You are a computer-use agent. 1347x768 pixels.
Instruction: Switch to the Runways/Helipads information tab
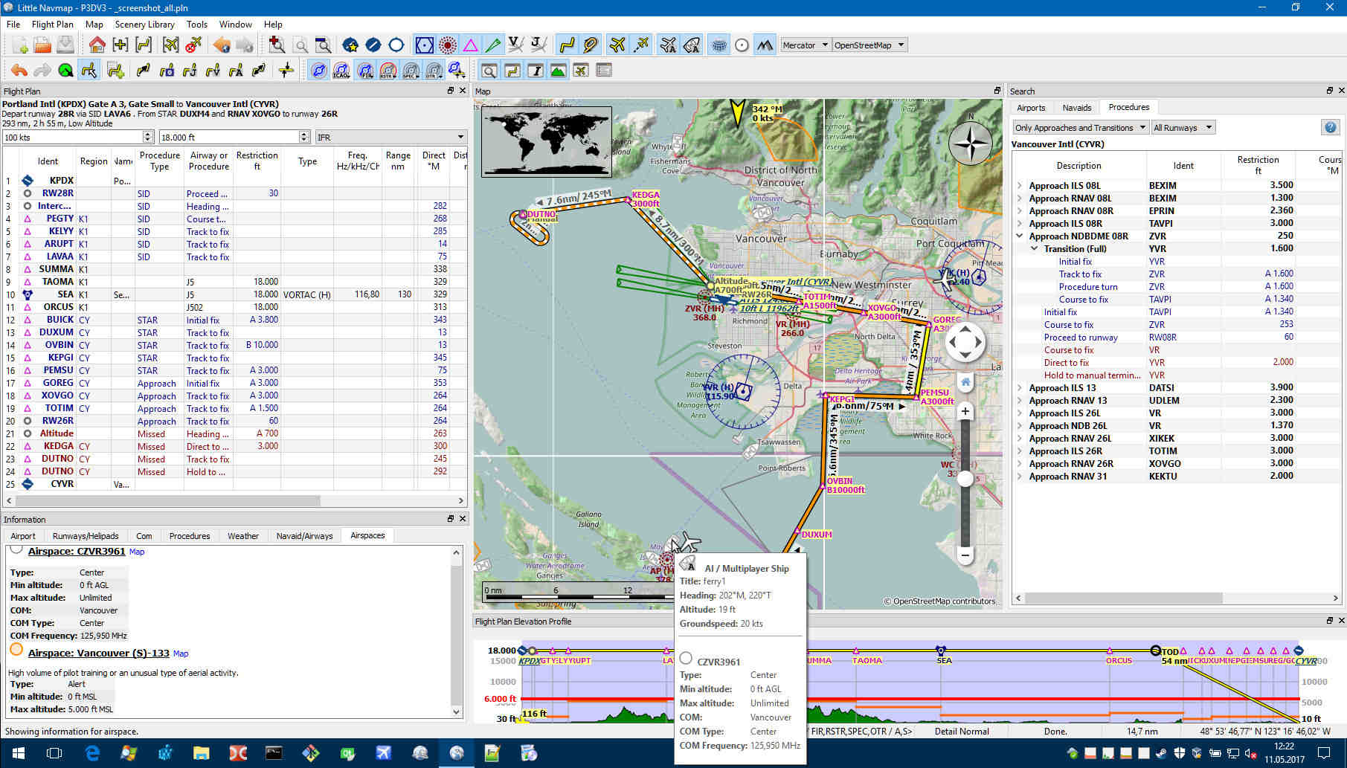point(86,536)
